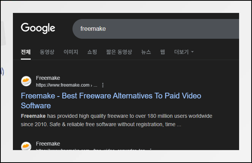252x163 pixels.
Task: Go to the 쇼핑 tab
Action: pos(92,52)
